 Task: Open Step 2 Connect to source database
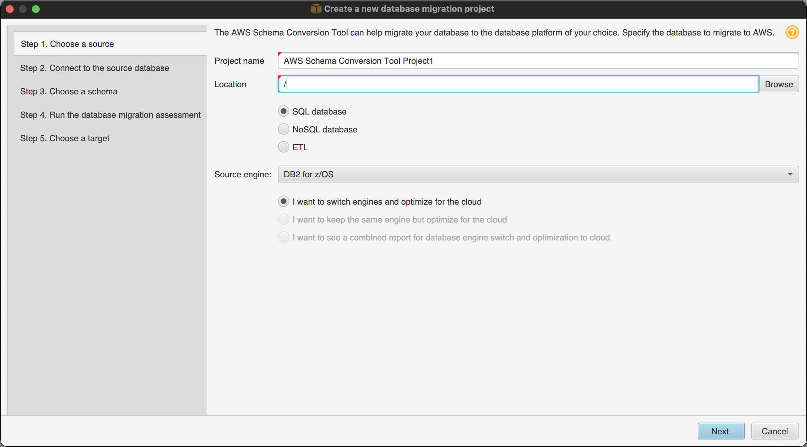click(x=95, y=68)
